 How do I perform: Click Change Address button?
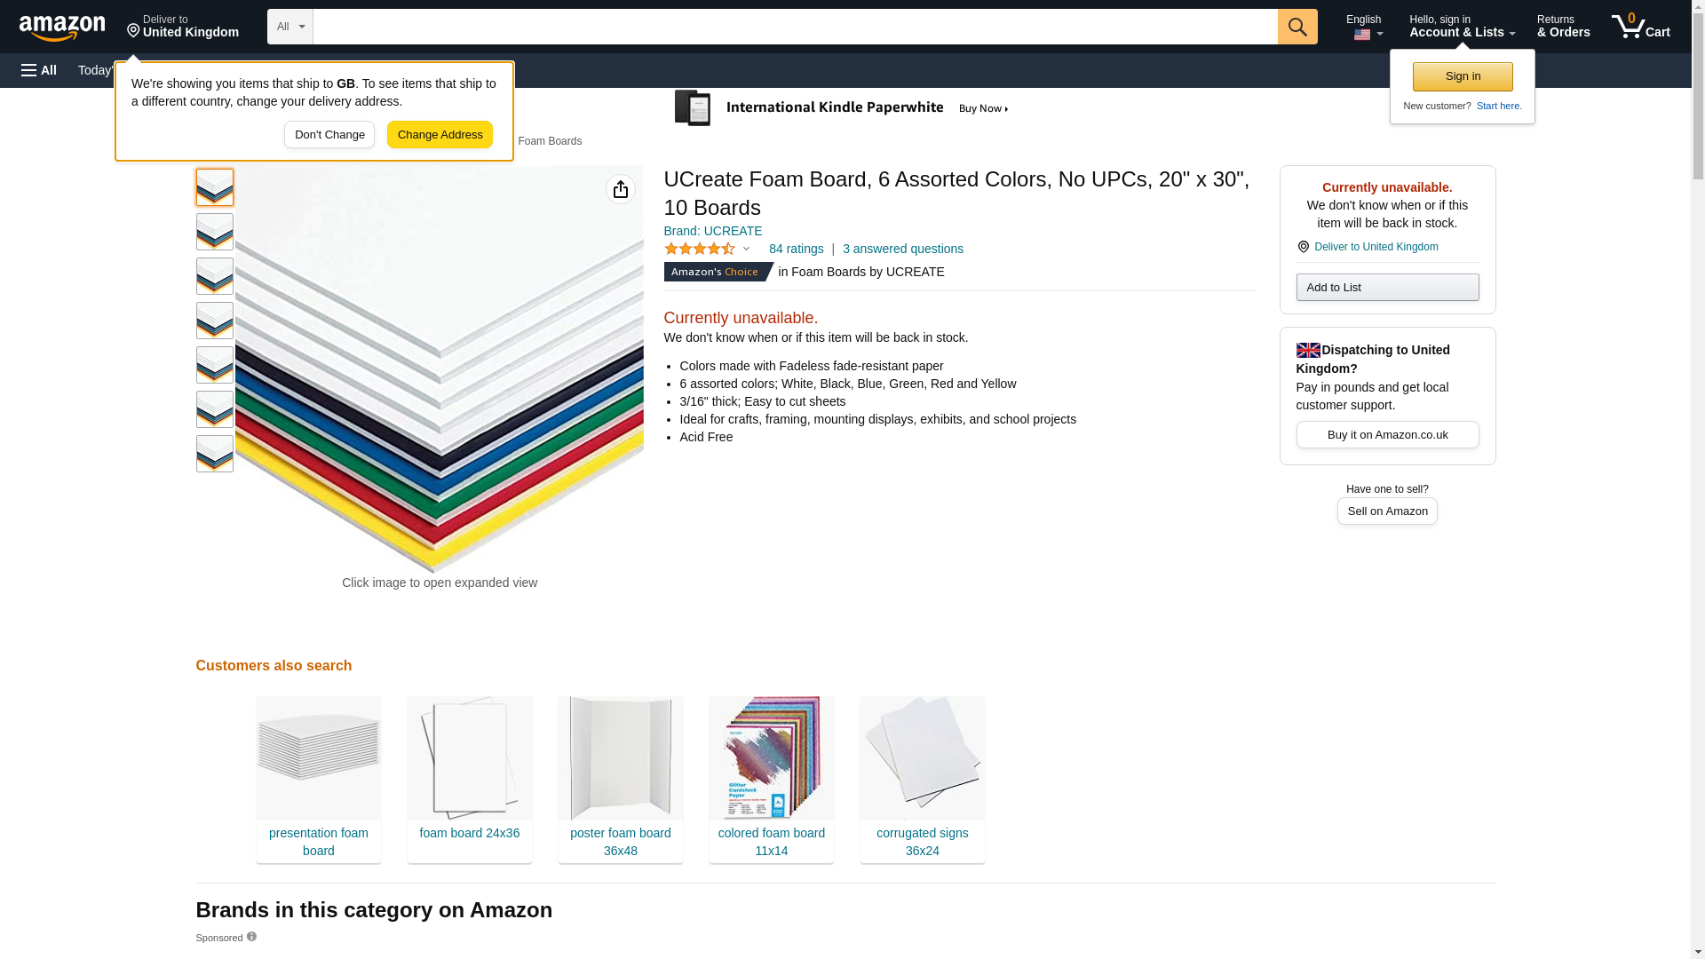[x=440, y=135]
